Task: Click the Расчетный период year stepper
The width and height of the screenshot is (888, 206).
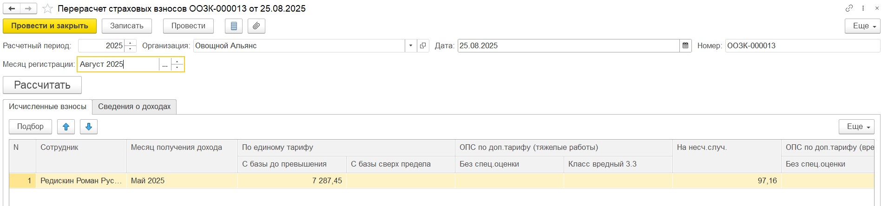Action: point(131,45)
